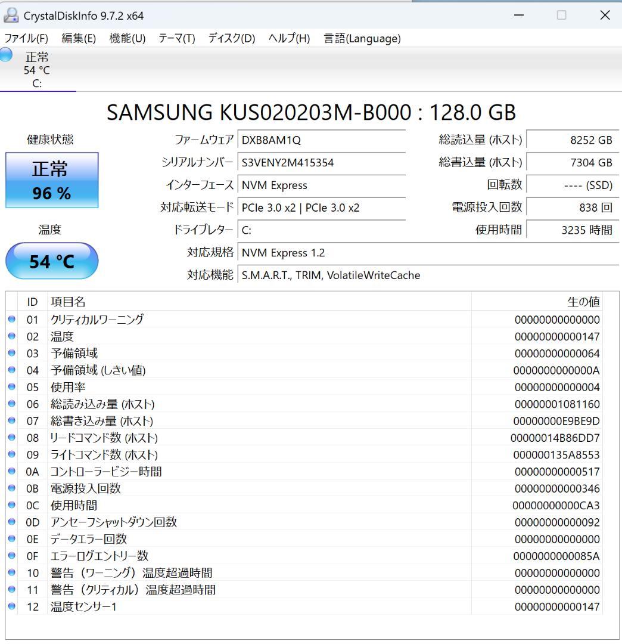Image resolution: width=622 pixels, height=644 pixels.
Task: Click the status dot next to 温度センサー1
Action: (x=11, y=606)
